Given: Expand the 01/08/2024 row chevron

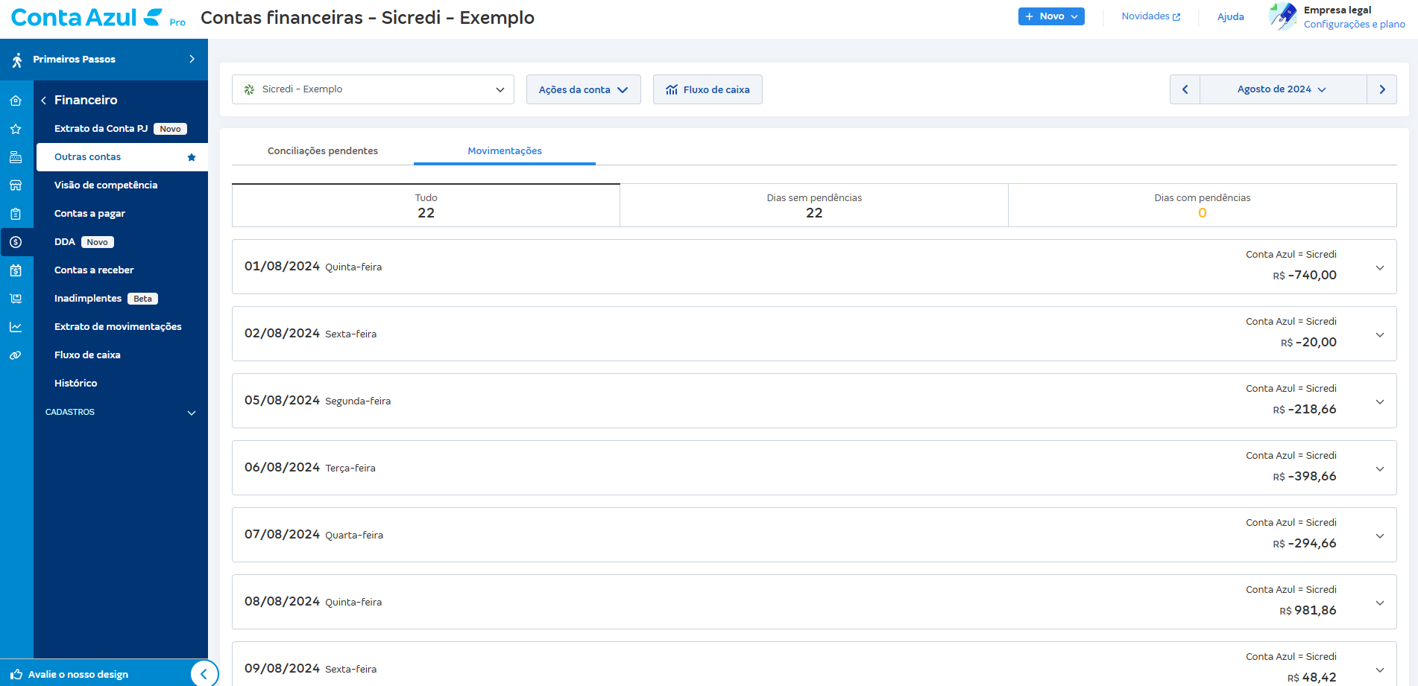Looking at the screenshot, I should pos(1379,267).
